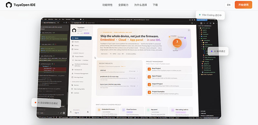258x125 pixels.
Task: Click the New Project orange plus icon
Action: click(x=149, y=69)
